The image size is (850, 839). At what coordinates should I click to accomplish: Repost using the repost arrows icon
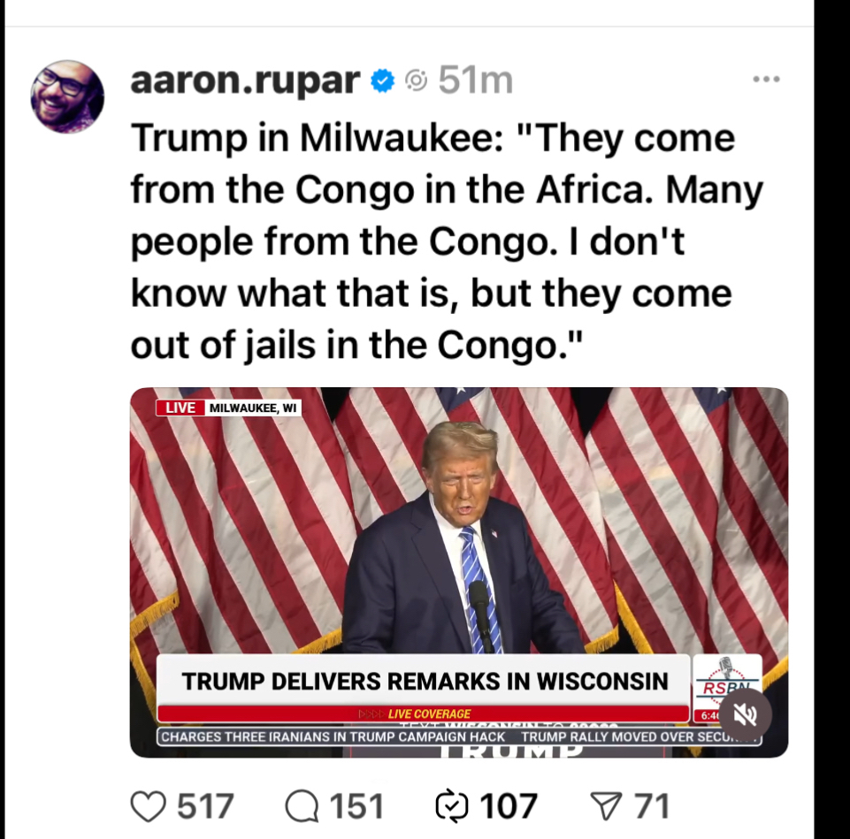pos(451,806)
